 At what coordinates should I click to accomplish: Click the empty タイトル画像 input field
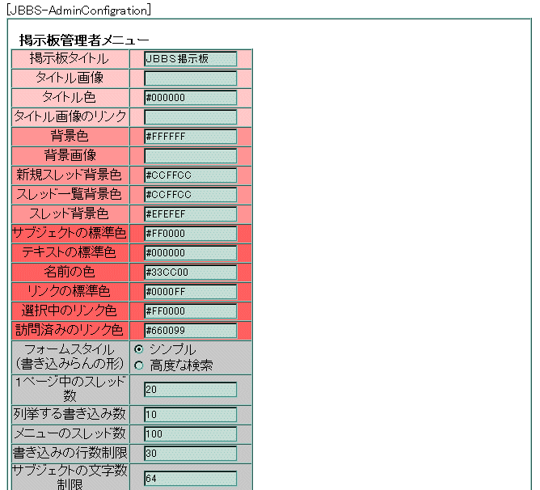[x=190, y=78]
